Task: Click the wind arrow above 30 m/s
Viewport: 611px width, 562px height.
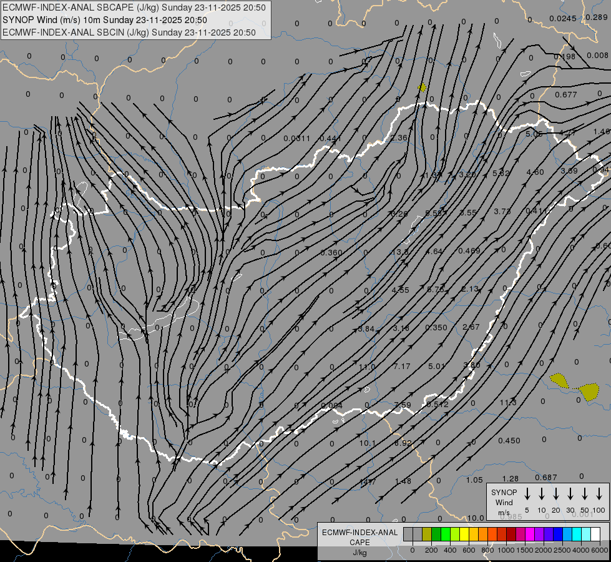Action: (570, 494)
